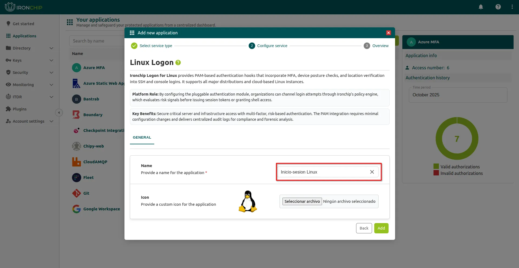Click the Valid authorizations green legend swatch
519x268 pixels.
pos(436,166)
